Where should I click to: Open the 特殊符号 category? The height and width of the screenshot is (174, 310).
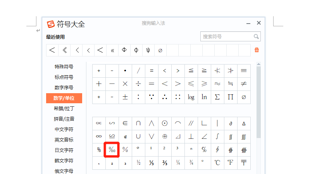pyautogui.click(x=64, y=67)
